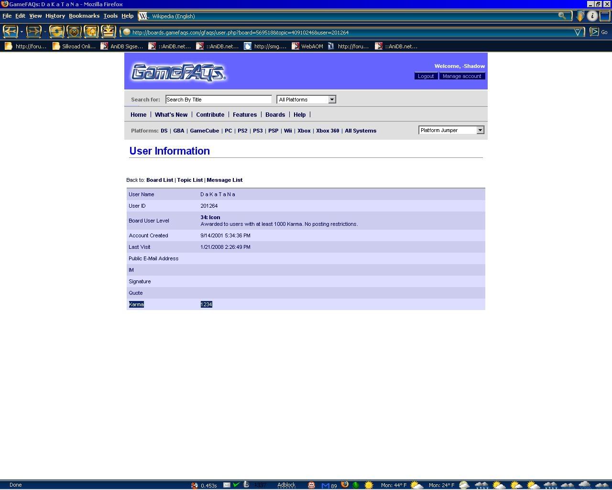This screenshot has height=490, width=612.
Task: Click the Stop loading toolbar button
Action: click(x=74, y=32)
